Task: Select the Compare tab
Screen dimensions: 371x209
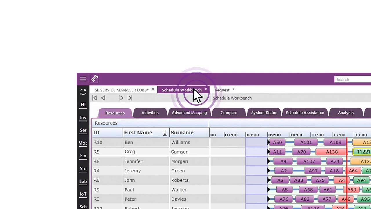Action: [x=229, y=113]
